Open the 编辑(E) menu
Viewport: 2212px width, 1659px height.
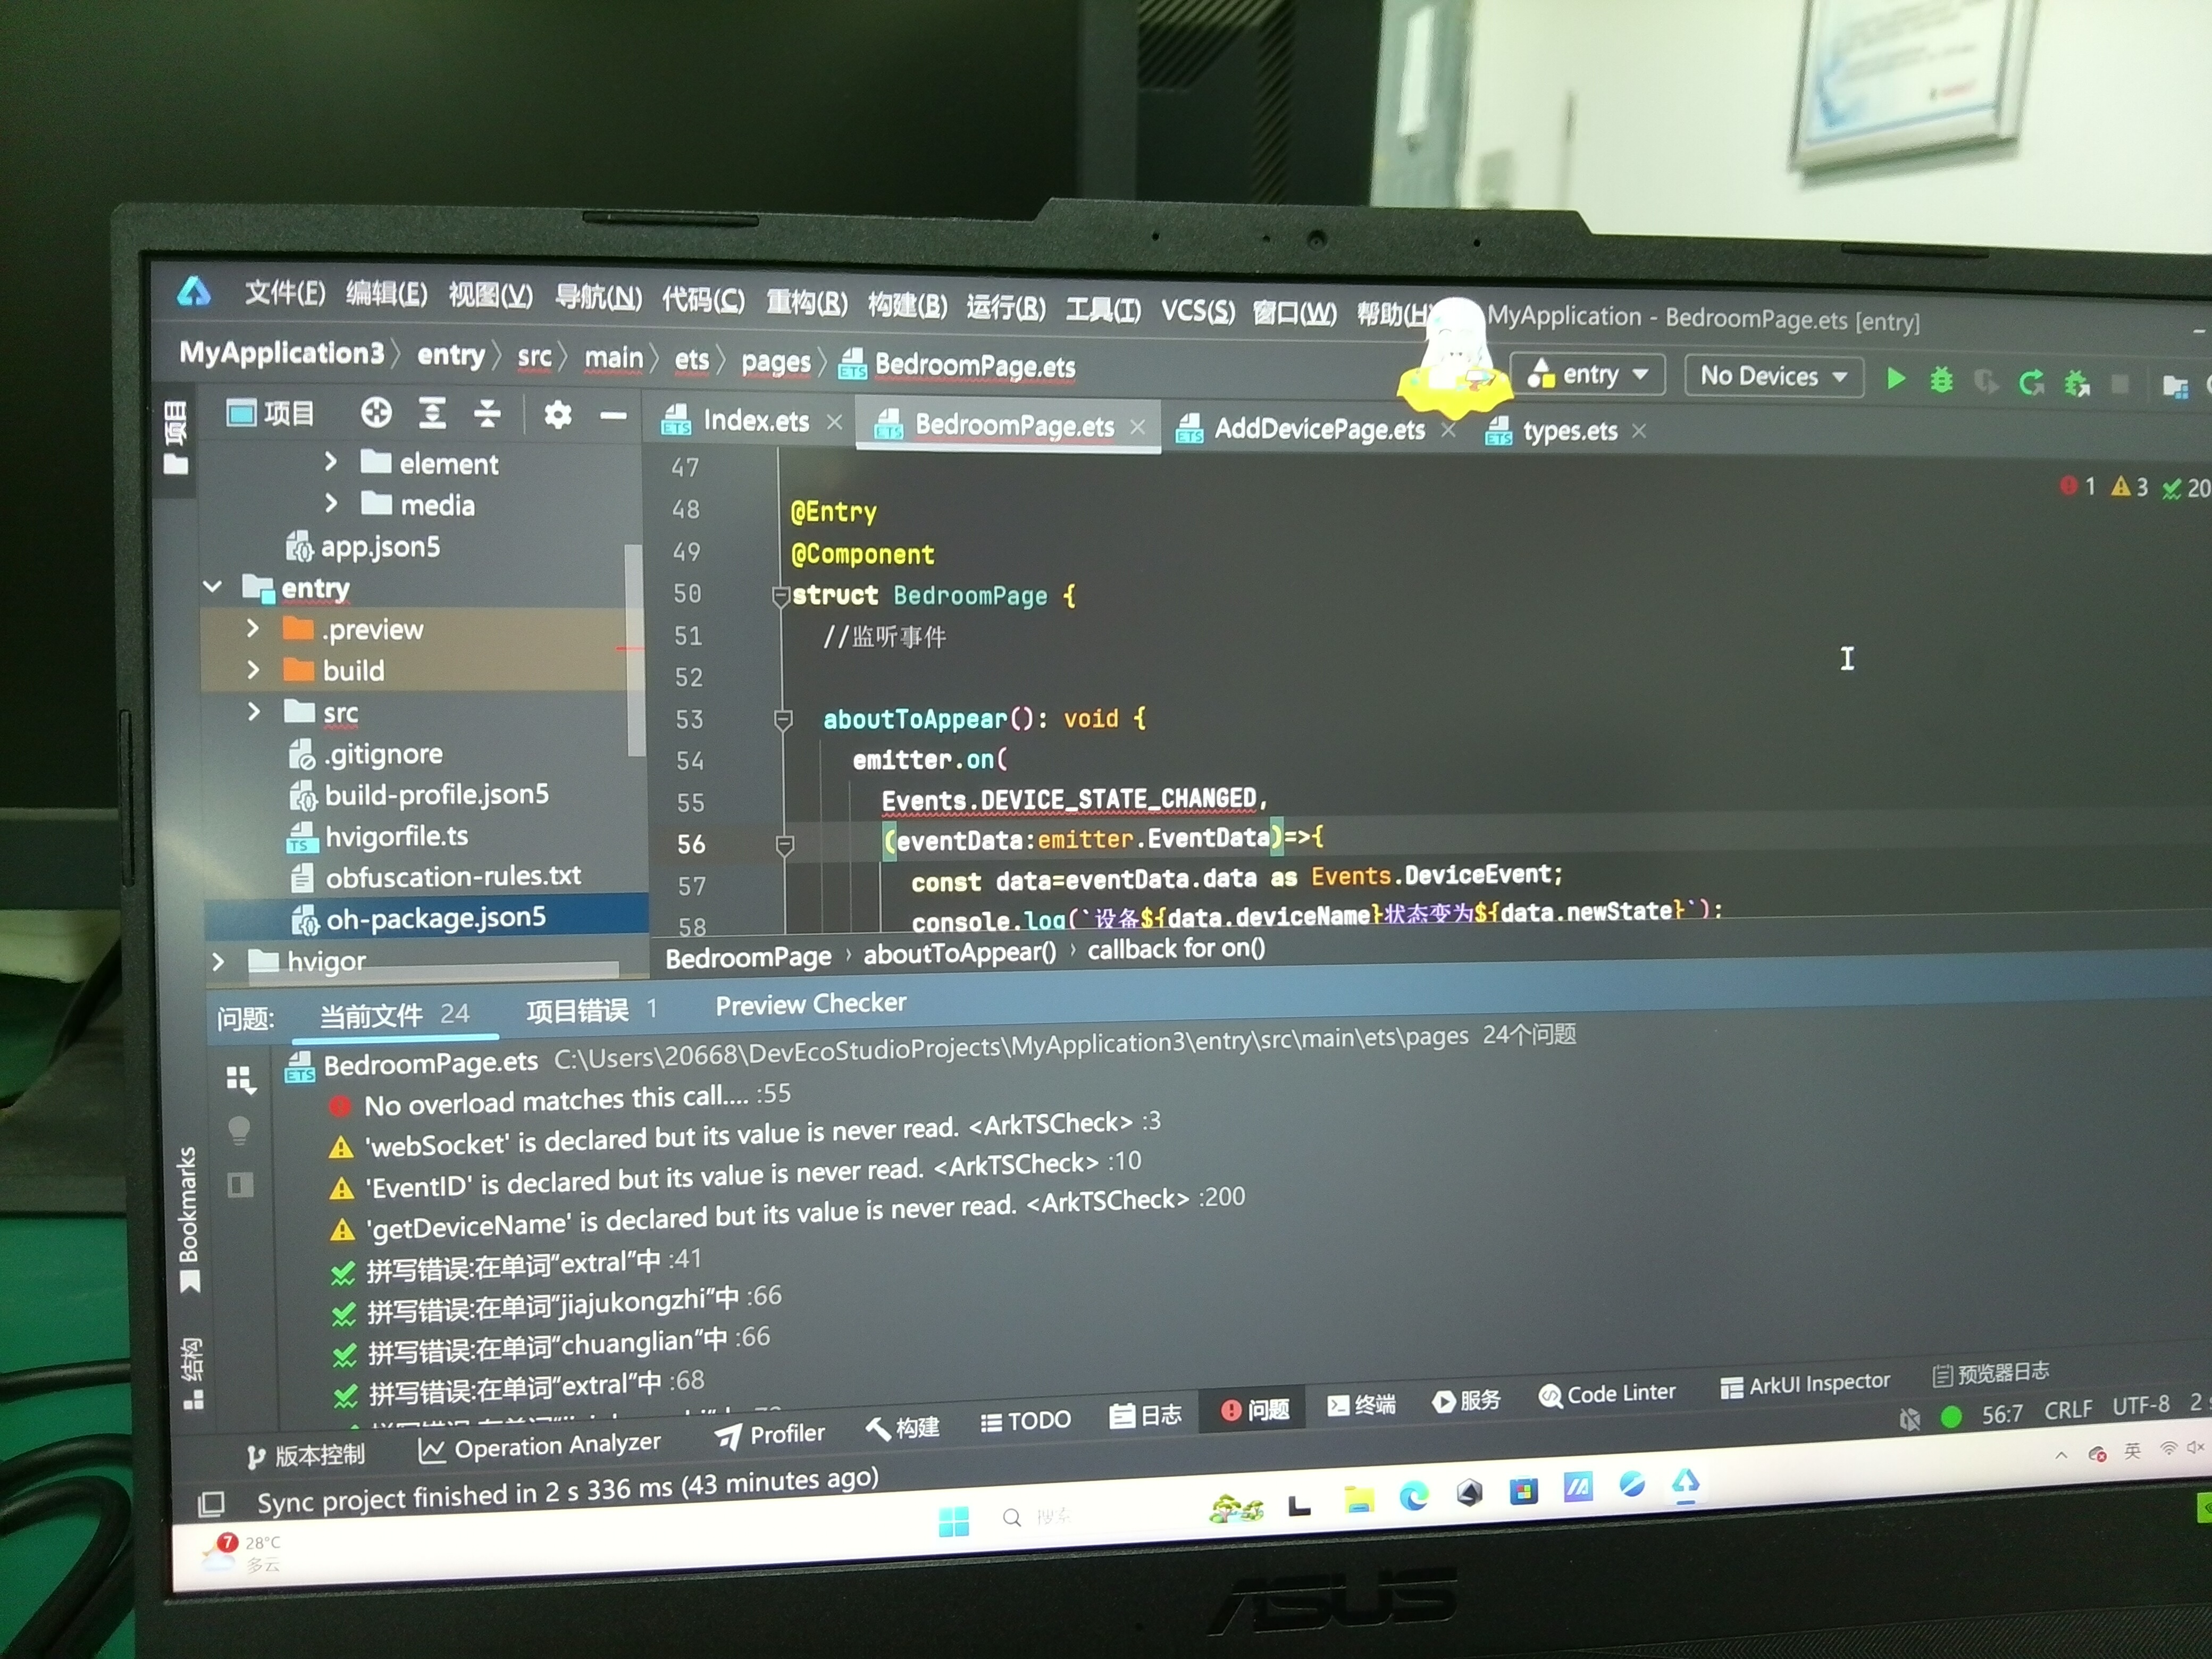tap(386, 295)
